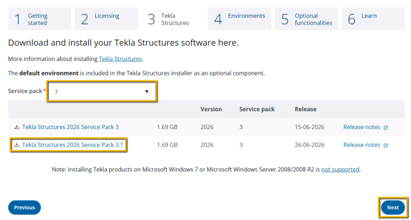The width and height of the screenshot is (411, 220).
Task: Select step 3 Tekla Structures tab
Action: (x=173, y=19)
